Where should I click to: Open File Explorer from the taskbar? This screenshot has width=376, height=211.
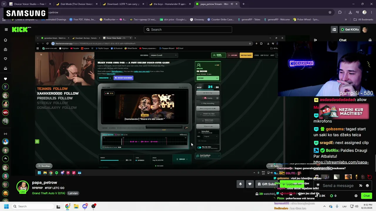point(76,206)
